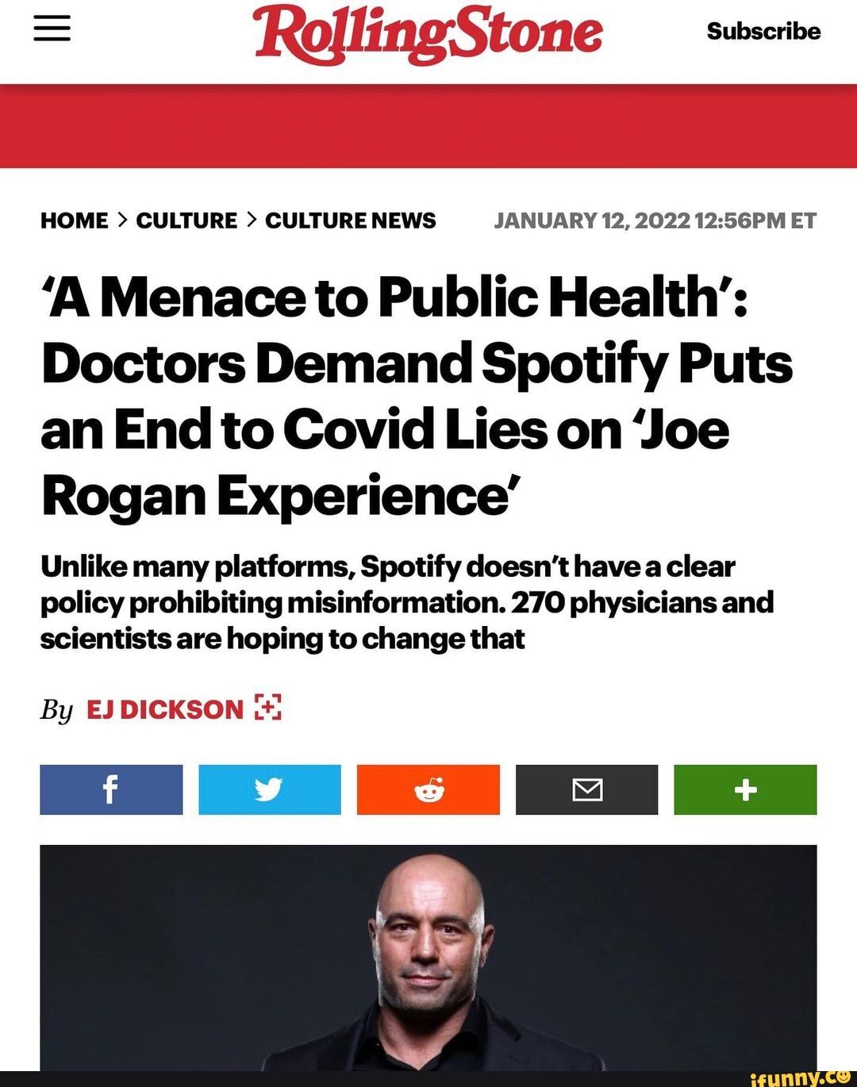The width and height of the screenshot is (857, 1087).
Task: Open the hamburger menu
Action: coord(52,30)
